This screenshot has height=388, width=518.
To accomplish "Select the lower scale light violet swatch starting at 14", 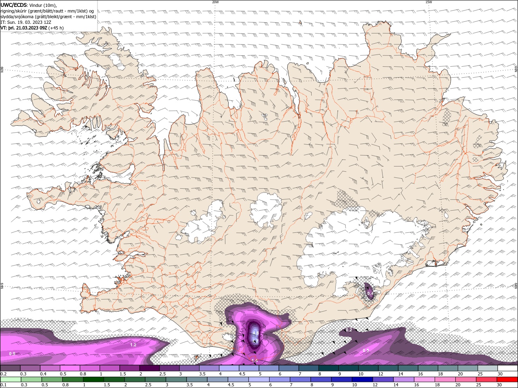I will pyautogui.click(x=403, y=380).
